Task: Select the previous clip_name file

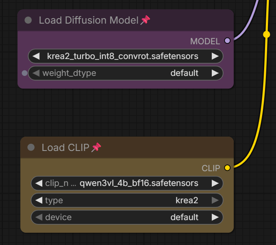Action: 39,183
